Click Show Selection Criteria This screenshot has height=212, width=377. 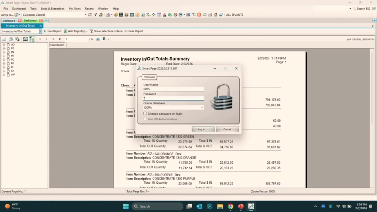[x=106, y=31]
